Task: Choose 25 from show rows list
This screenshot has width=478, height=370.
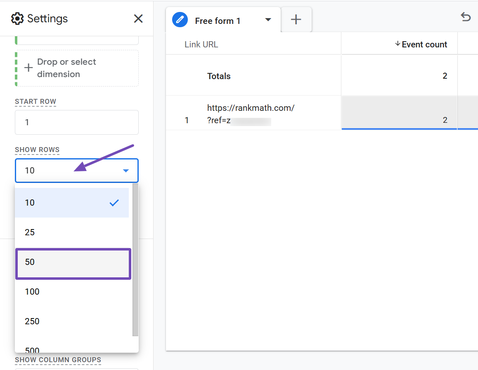Action: pos(72,232)
